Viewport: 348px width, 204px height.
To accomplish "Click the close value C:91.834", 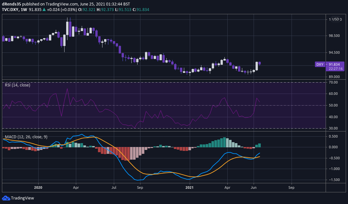I will coord(141,10).
